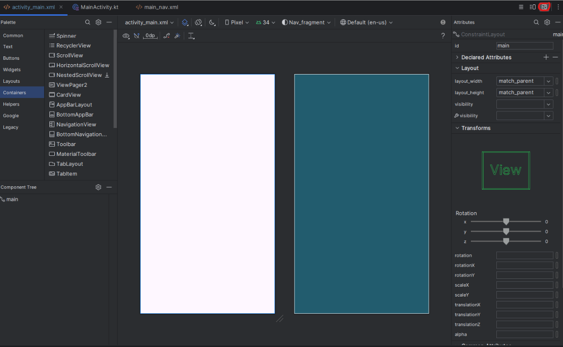Screen dimensions: 563x347
Task: Download NestedScrollView dependency icon
Action: (x=107, y=75)
